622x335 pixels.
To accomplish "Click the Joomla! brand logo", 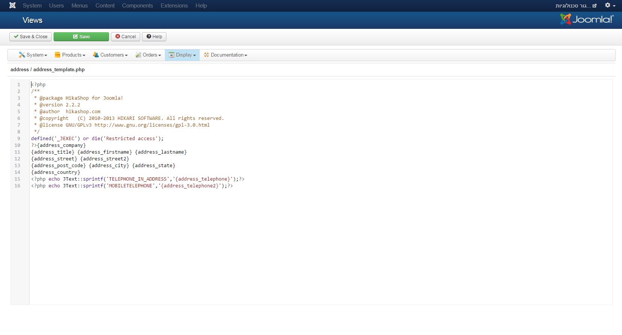I will pyautogui.click(x=587, y=19).
